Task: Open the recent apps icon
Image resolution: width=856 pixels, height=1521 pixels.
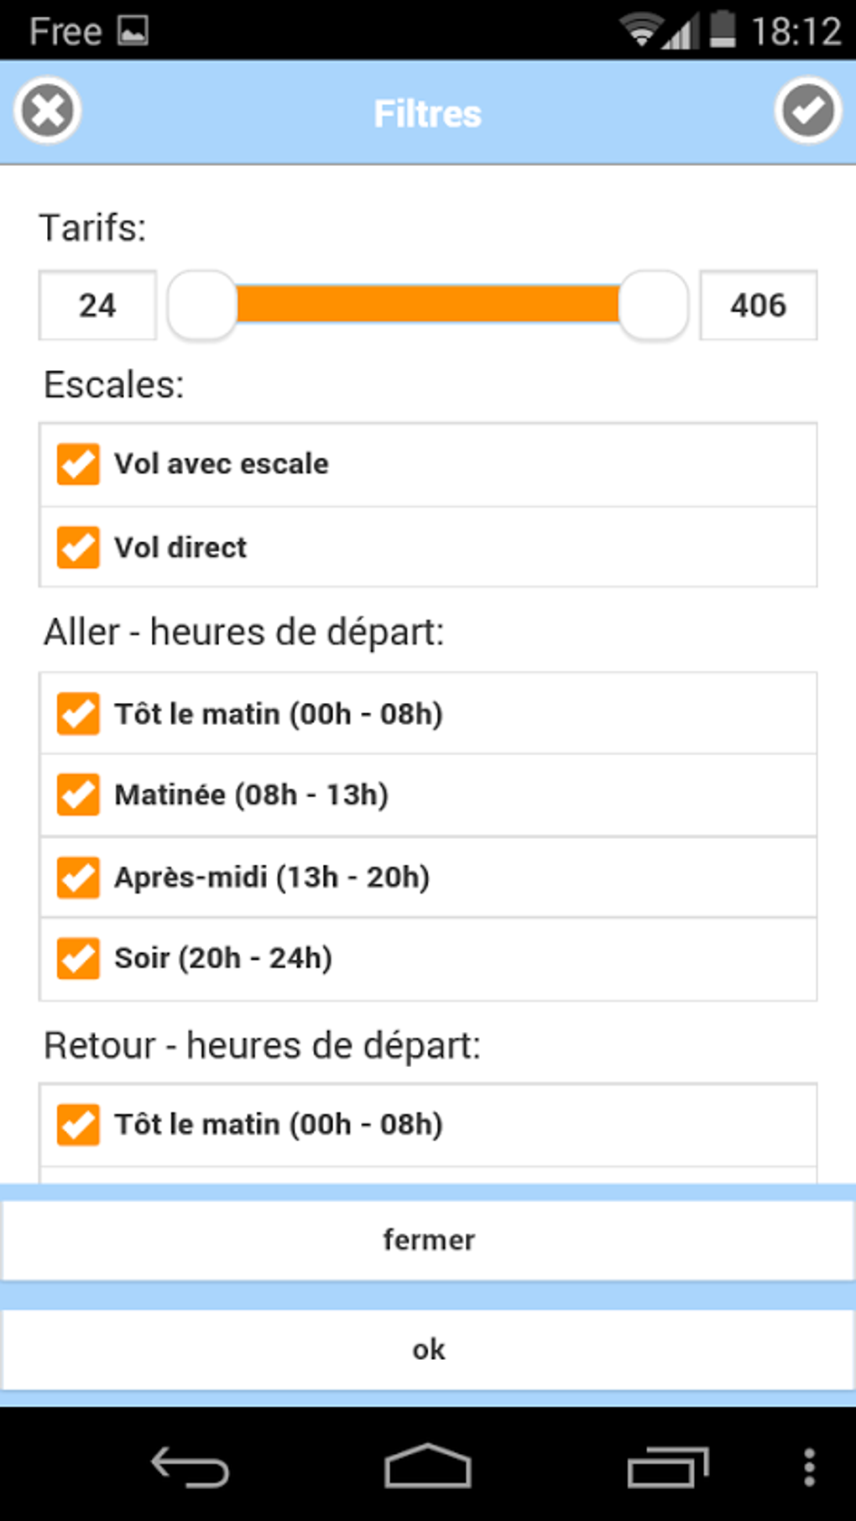Action: point(668,1468)
